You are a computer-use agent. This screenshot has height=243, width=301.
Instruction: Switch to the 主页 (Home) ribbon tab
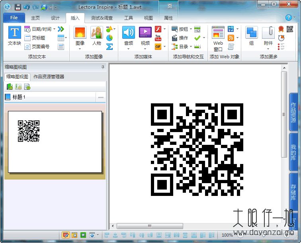click(x=35, y=18)
